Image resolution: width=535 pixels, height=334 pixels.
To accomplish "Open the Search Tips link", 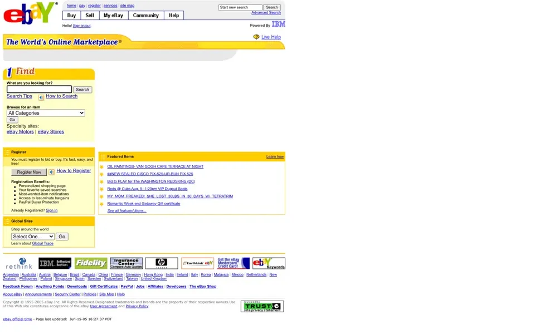I will [x=20, y=96].
